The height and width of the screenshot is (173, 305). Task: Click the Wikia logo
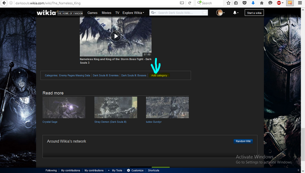tap(46, 13)
